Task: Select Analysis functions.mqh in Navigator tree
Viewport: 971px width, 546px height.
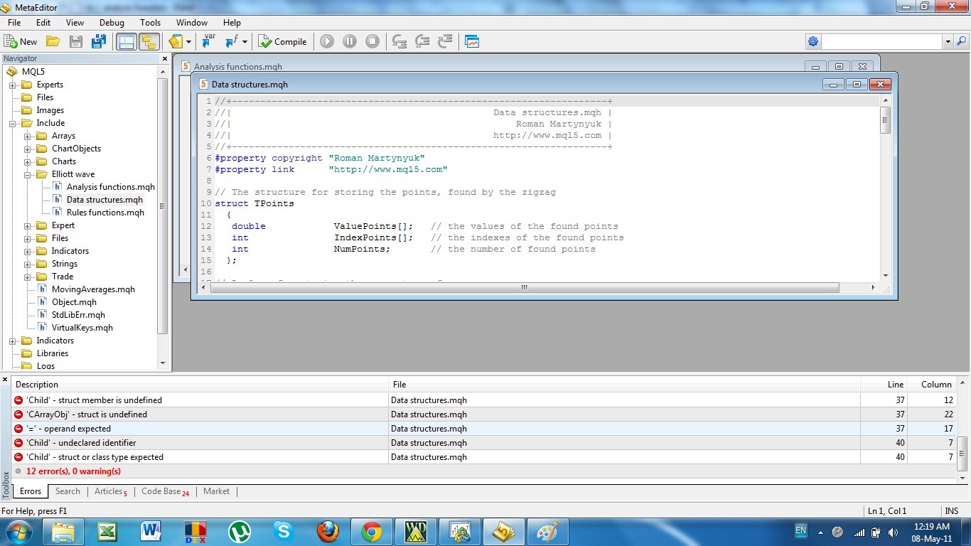Action: coord(110,187)
